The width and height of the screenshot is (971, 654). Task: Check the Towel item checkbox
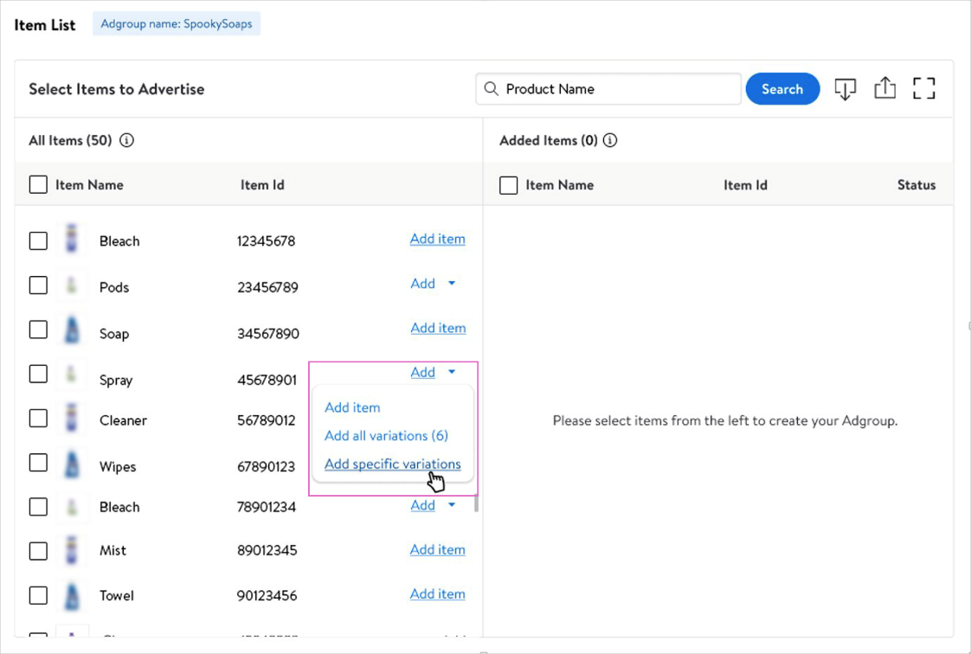point(38,595)
